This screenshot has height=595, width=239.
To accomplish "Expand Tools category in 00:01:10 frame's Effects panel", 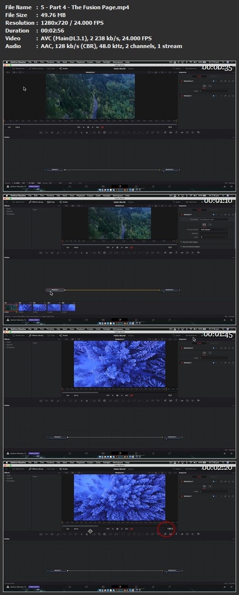I will pyautogui.click(x=9, y=209).
